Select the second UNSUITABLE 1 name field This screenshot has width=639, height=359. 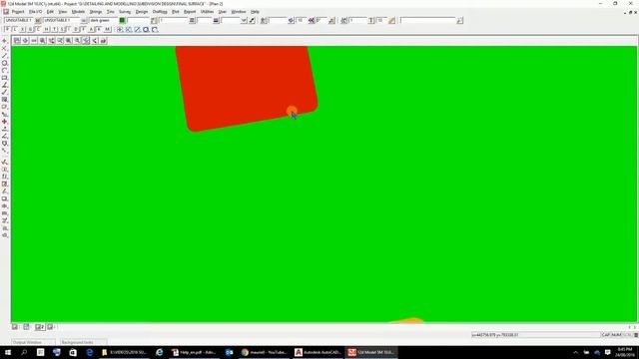click(61, 20)
